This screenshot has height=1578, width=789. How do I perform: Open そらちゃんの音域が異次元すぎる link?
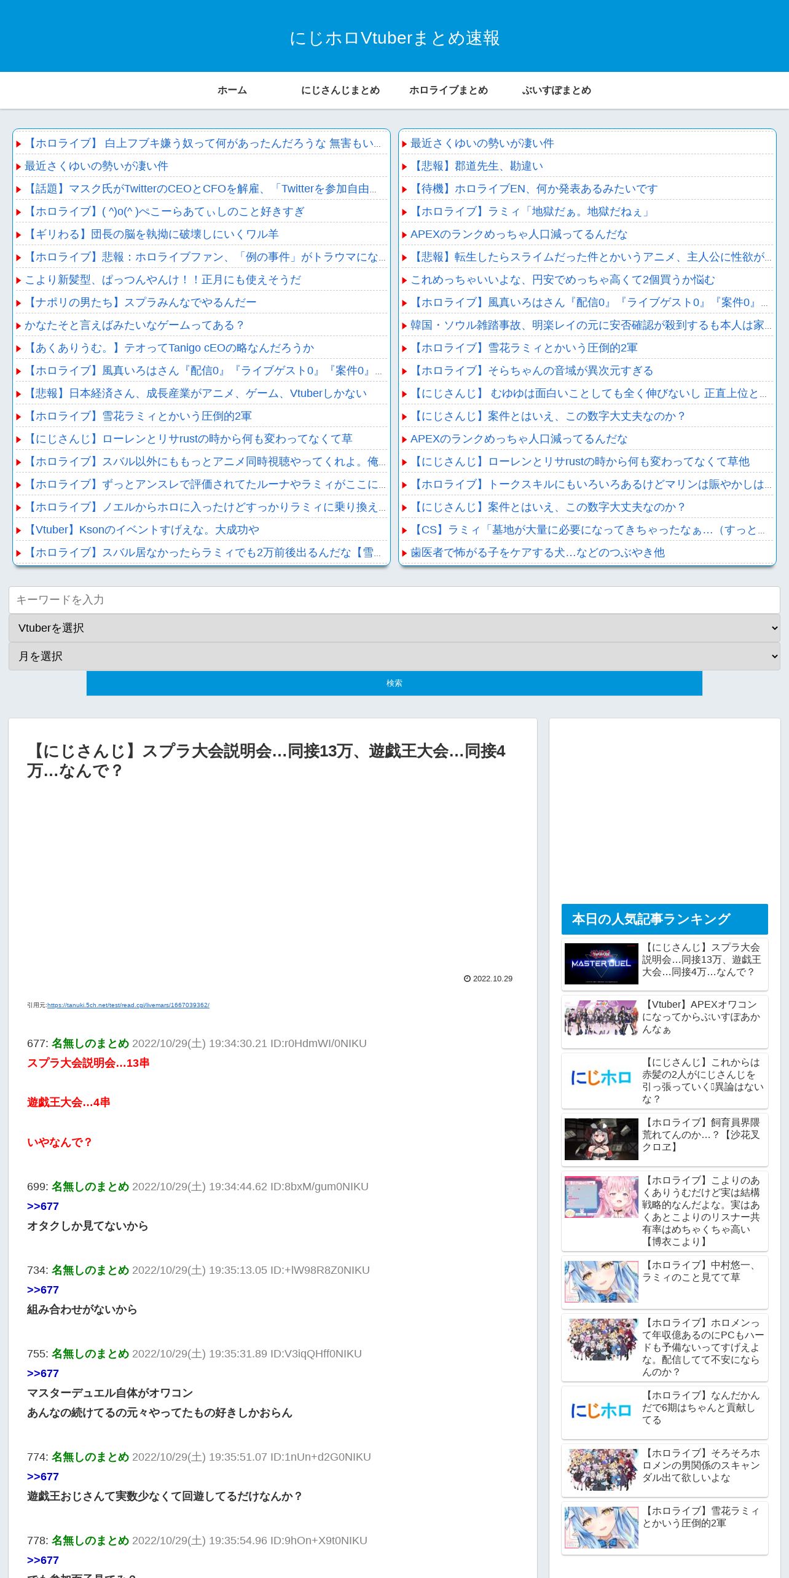click(532, 371)
